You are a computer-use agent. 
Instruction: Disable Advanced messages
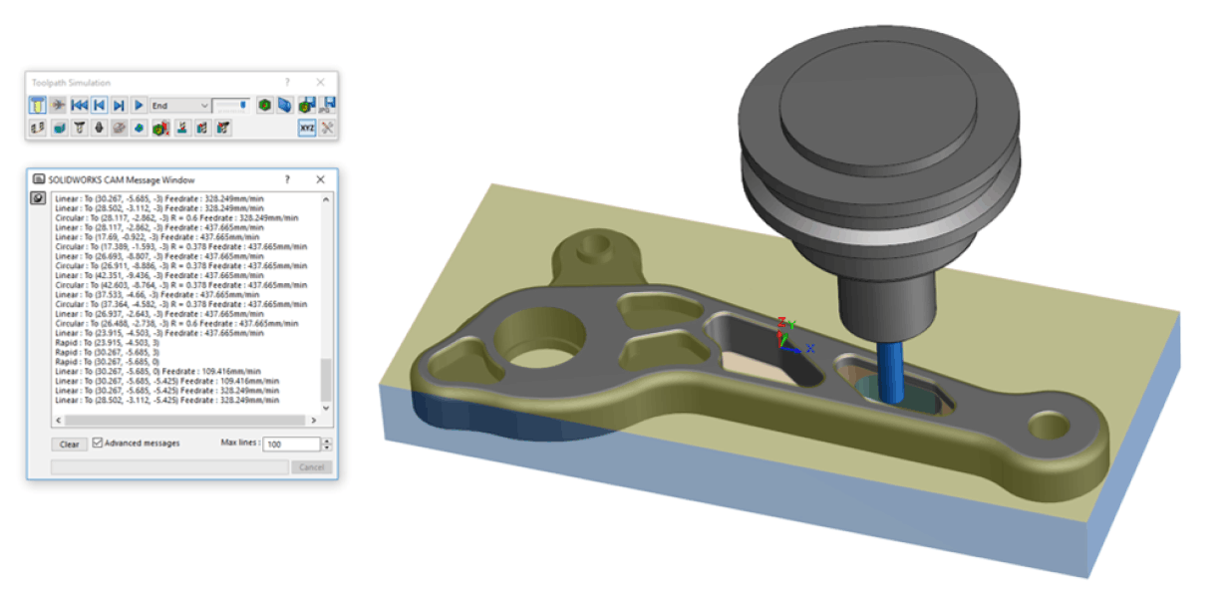(96, 444)
